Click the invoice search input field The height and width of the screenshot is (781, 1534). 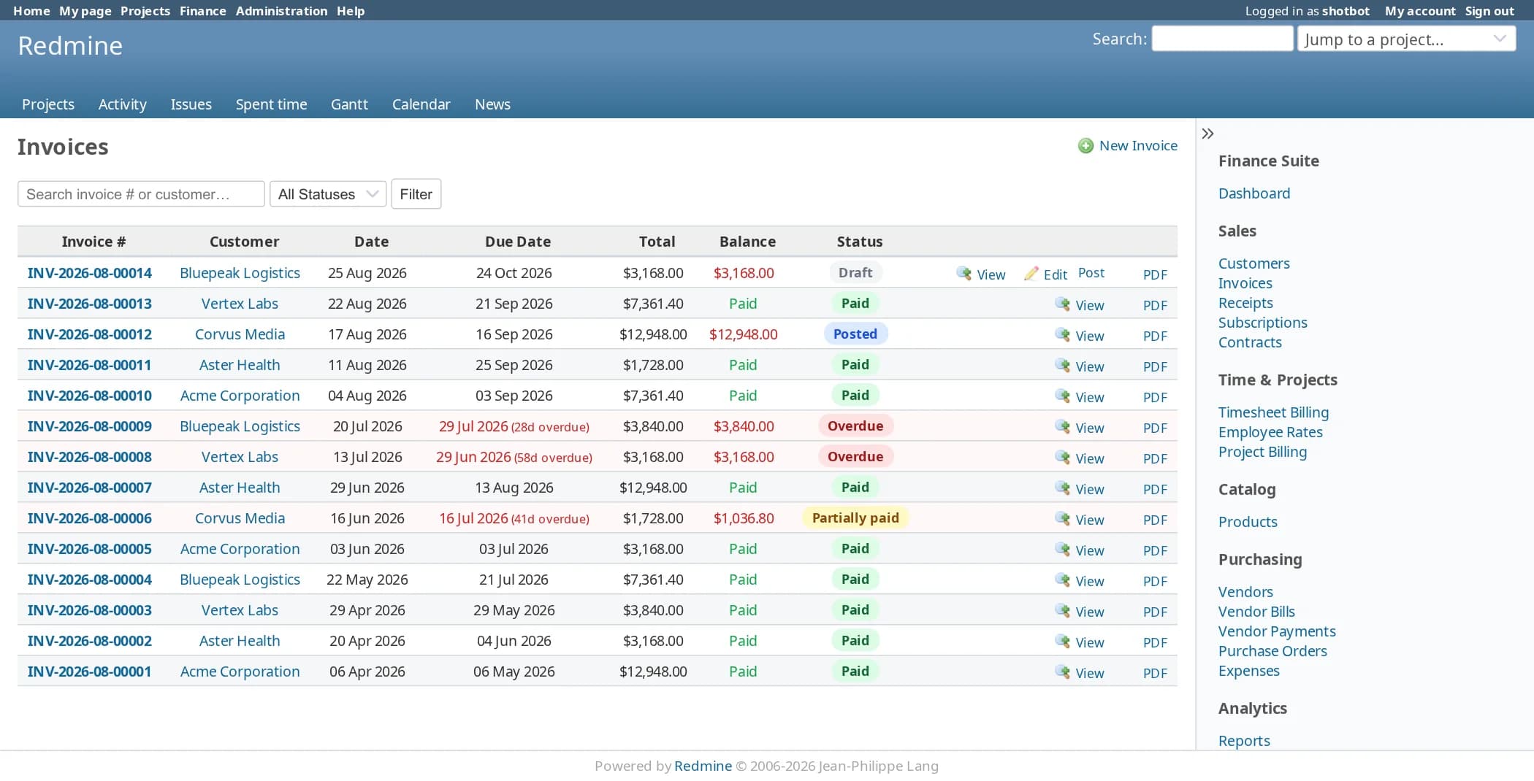click(x=141, y=194)
